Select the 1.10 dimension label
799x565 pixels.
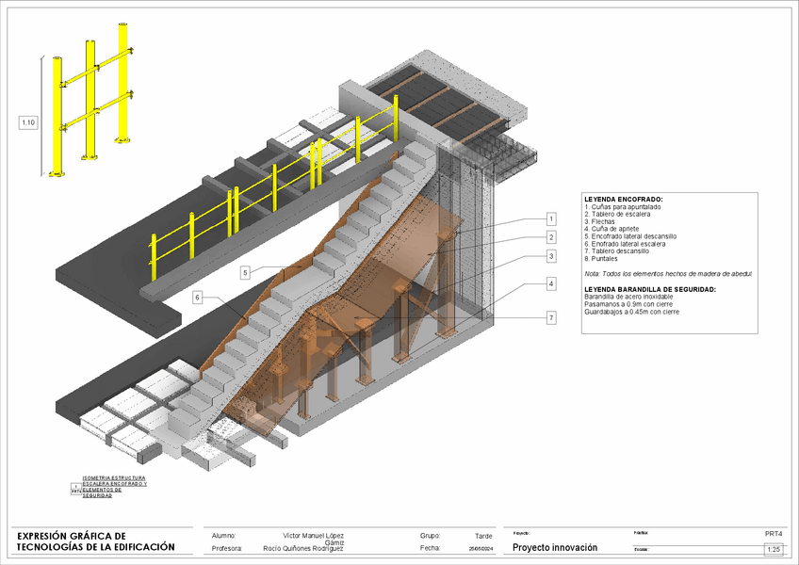[28, 122]
